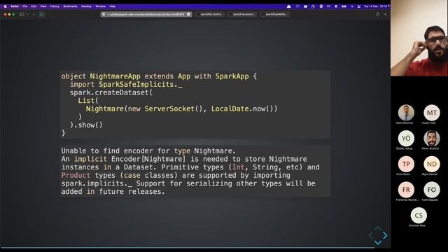The width and height of the screenshot is (448, 252).
Task: Click 'NightmareApp' in the code block
Action: [x=115, y=76]
